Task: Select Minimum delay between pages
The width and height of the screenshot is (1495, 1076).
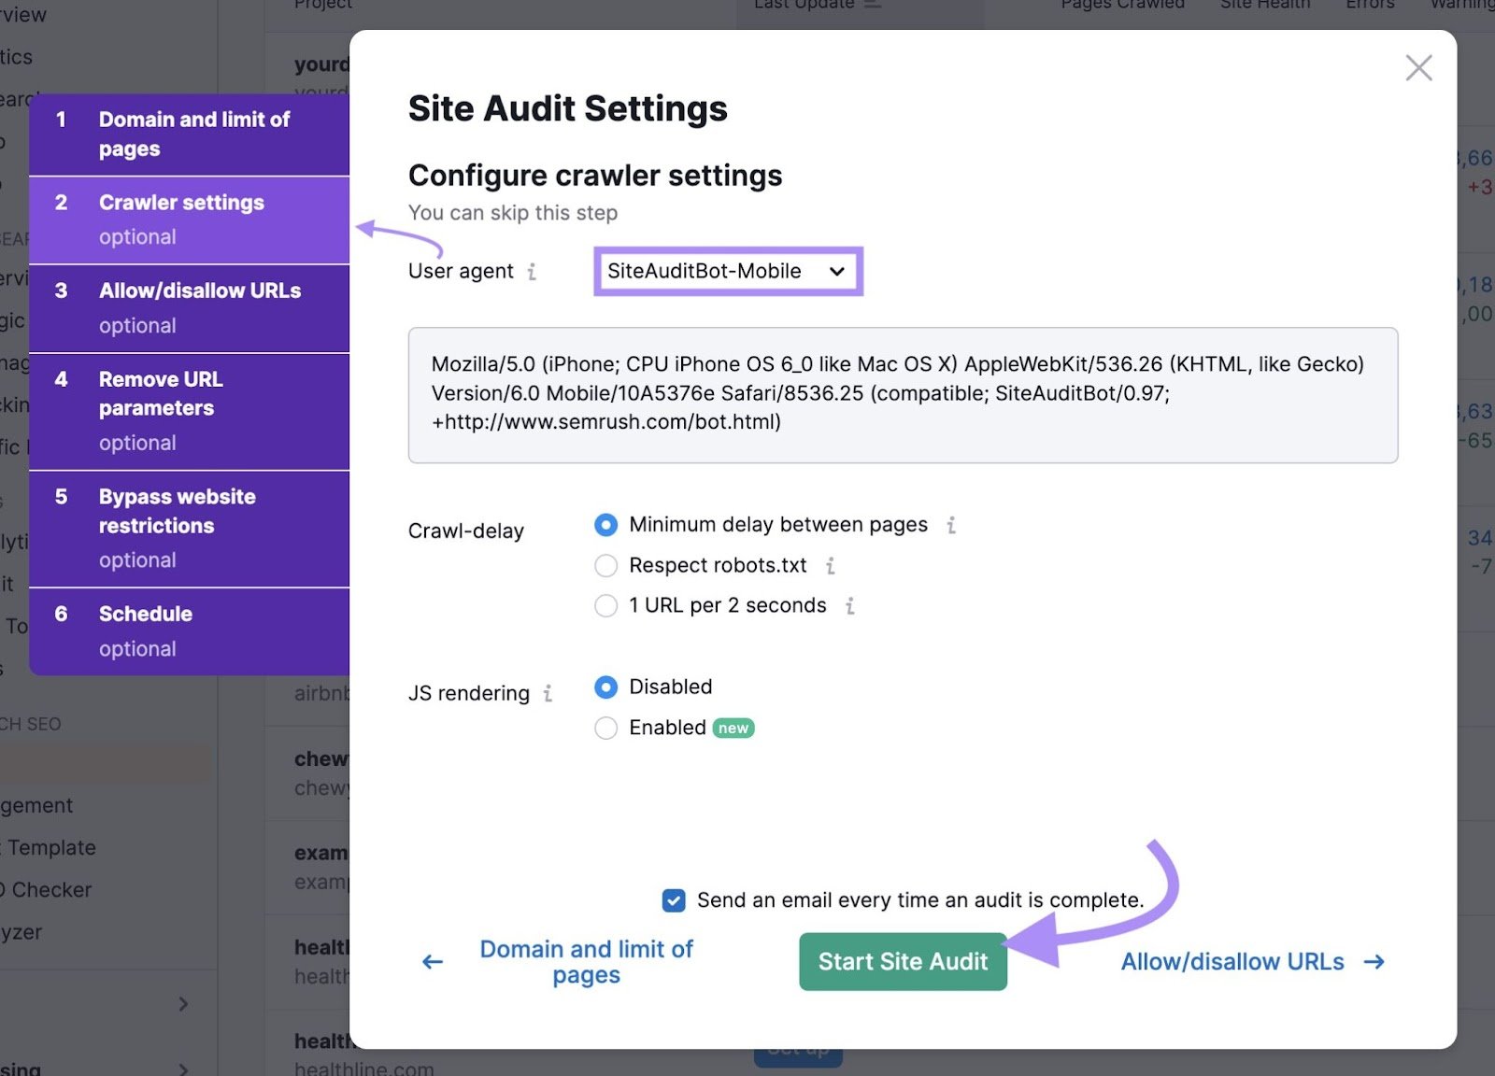Action: click(x=605, y=525)
